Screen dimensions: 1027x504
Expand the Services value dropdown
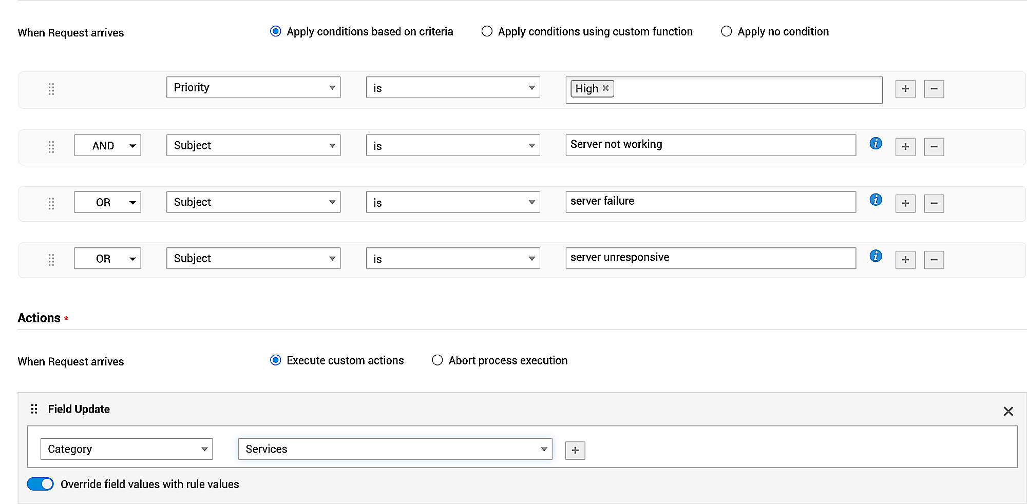point(395,449)
